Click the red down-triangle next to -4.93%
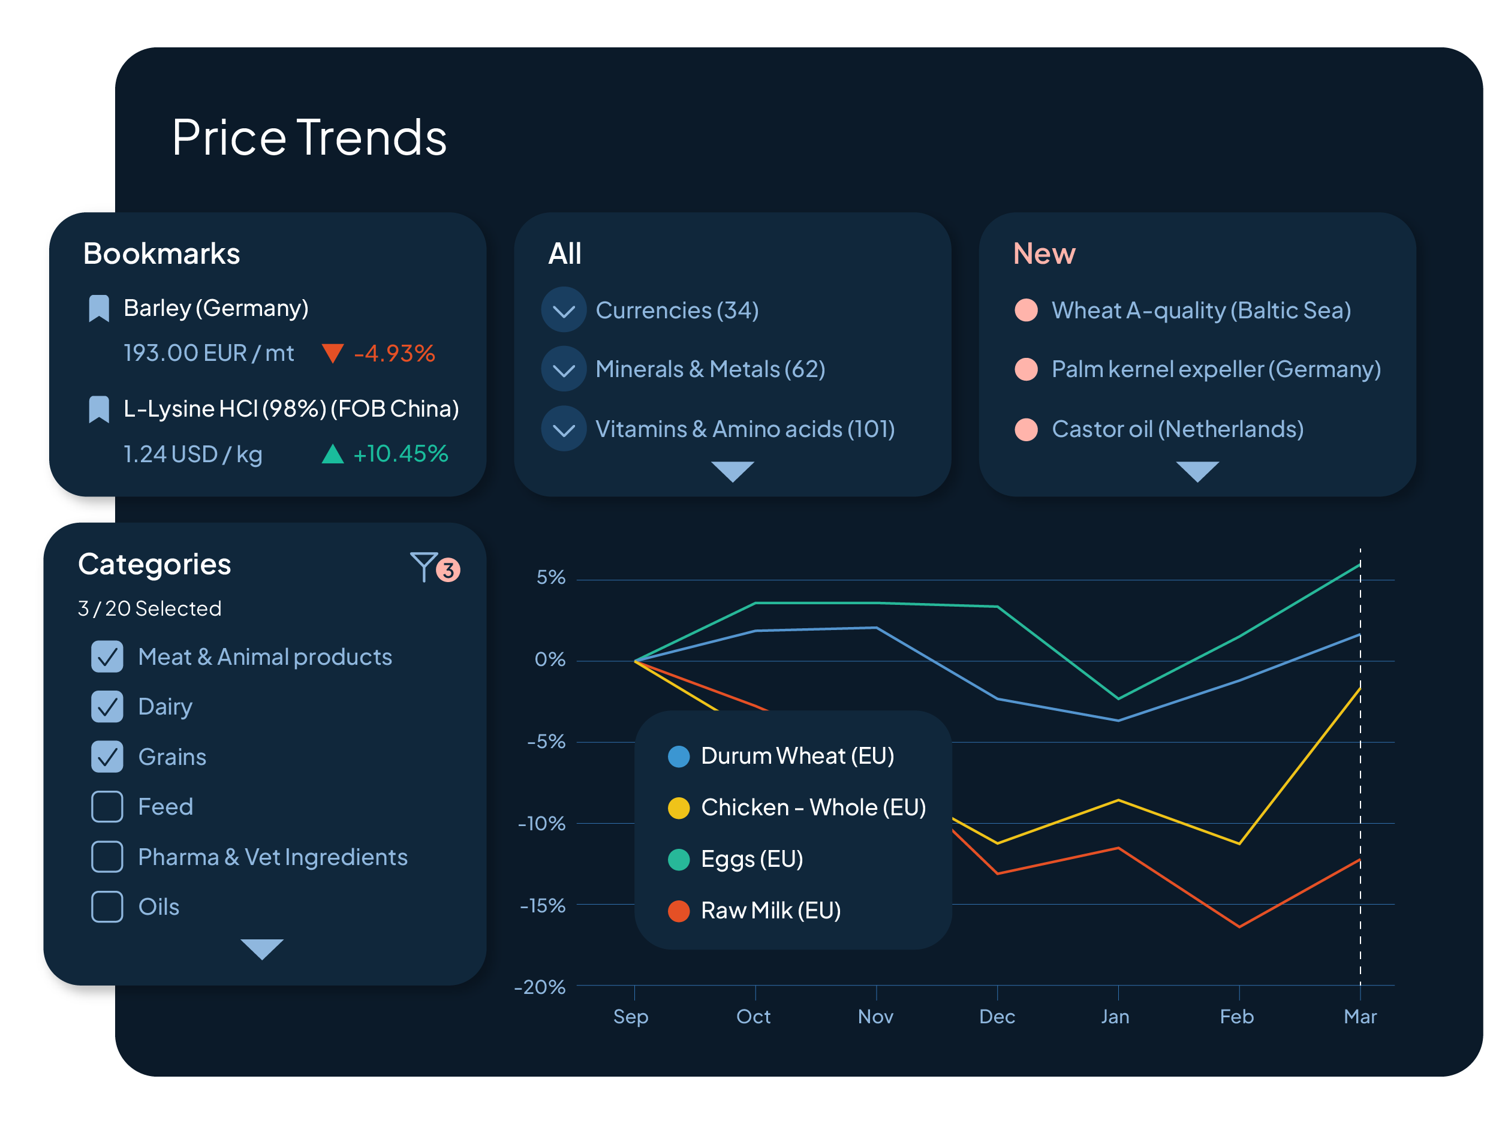Screen dimensions: 1499x1124 click(x=333, y=354)
